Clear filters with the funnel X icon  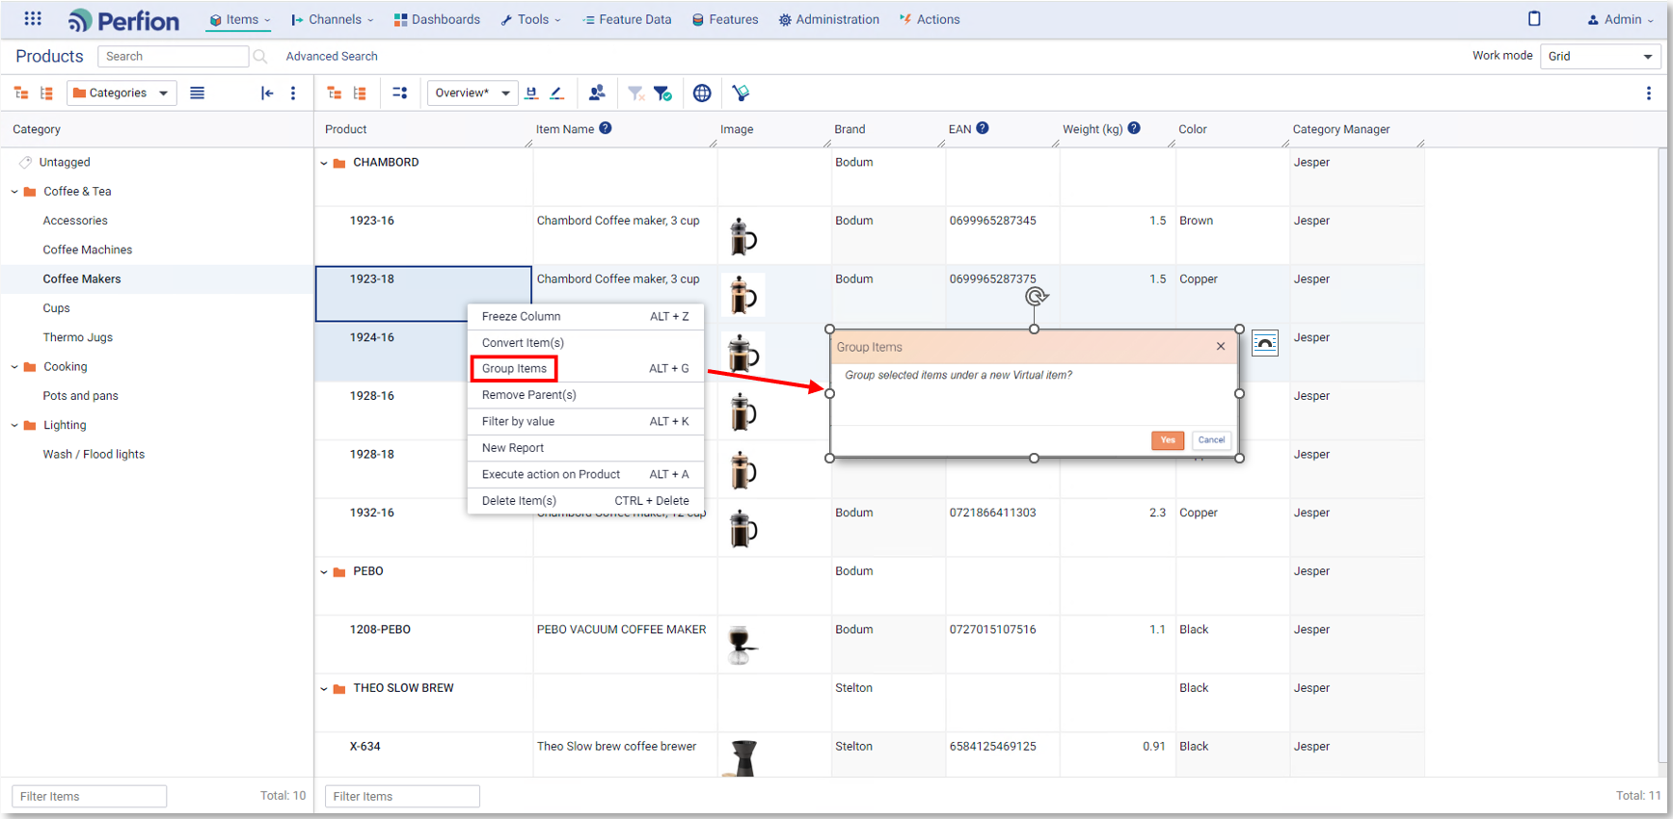635,93
